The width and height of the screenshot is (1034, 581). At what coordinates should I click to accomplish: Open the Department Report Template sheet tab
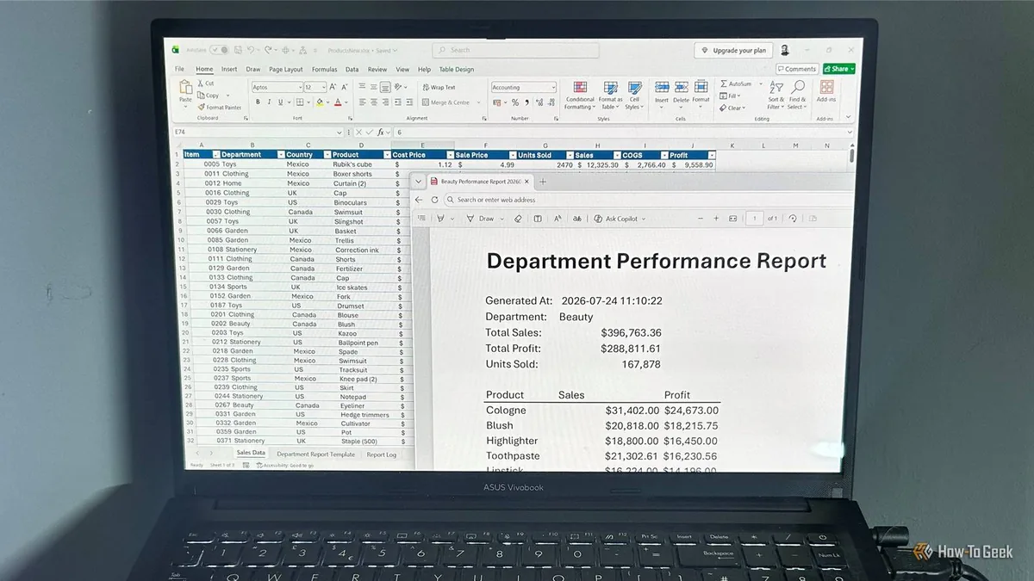click(315, 454)
